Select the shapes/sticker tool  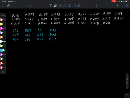(74, 6)
